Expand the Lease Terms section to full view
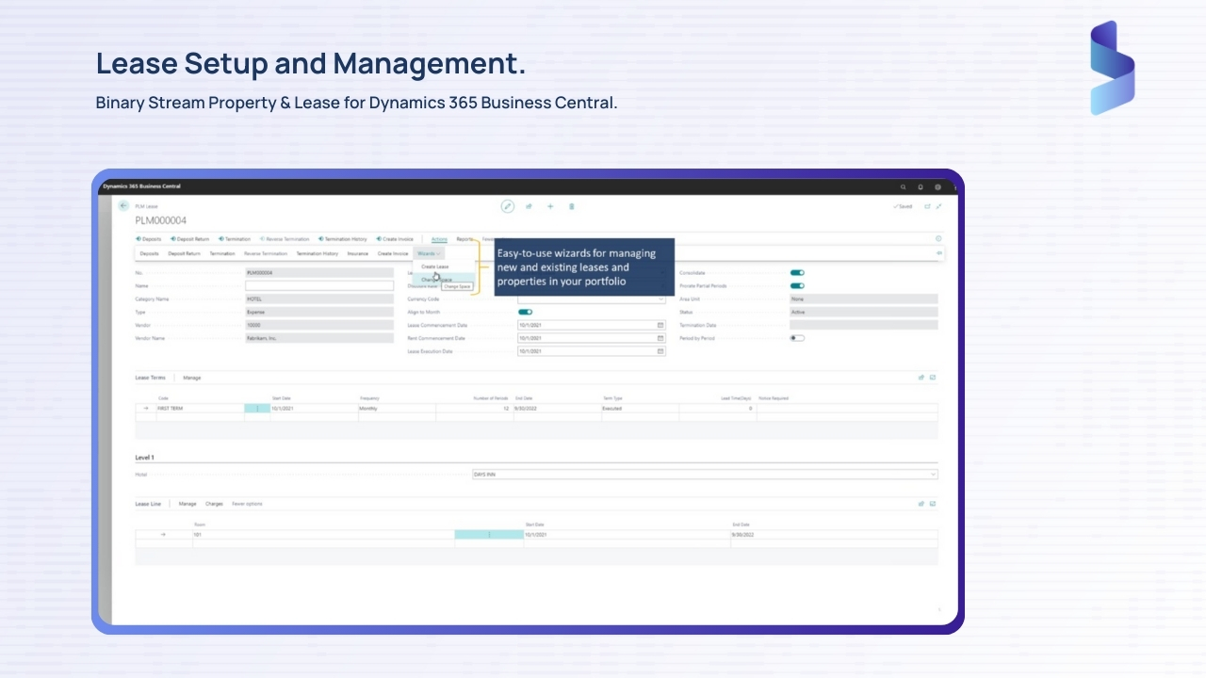This screenshot has width=1206, height=678. (x=933, y=378)
